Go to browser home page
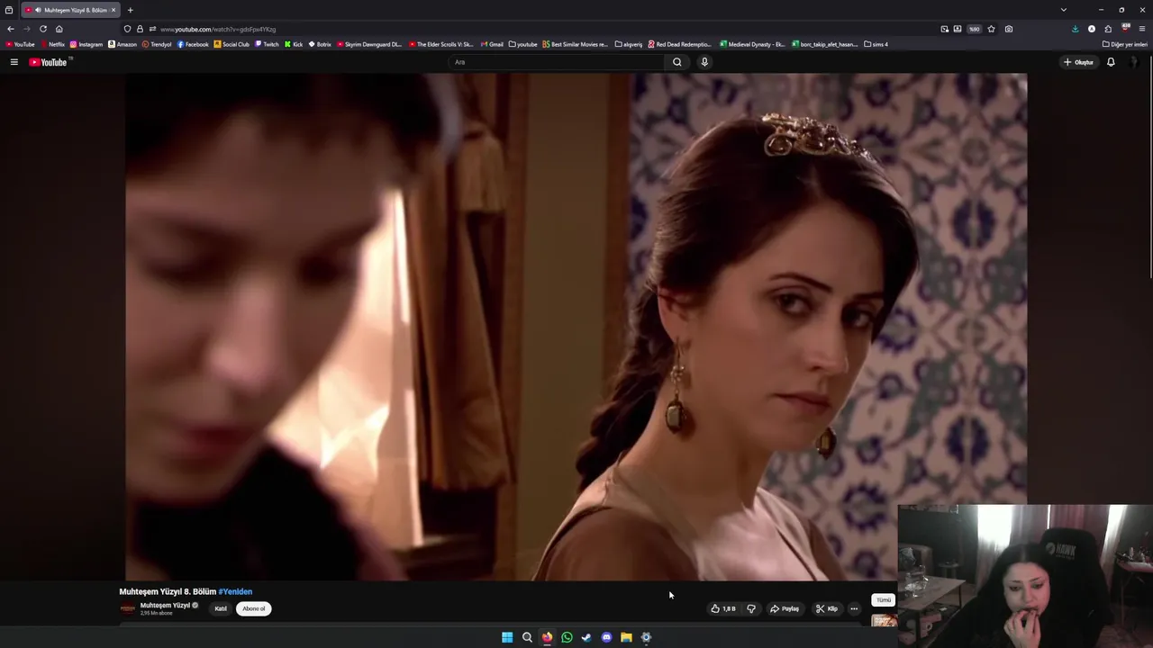 [x=59, y=29]
